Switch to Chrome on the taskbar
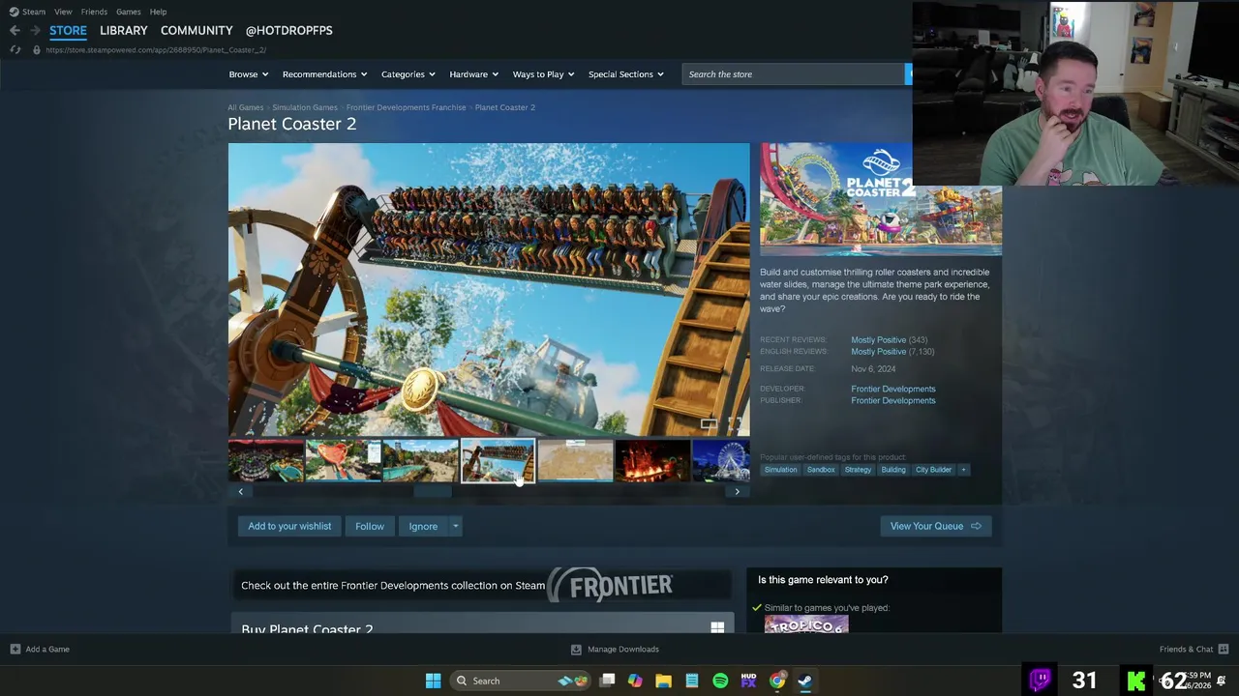The height and width of the screenshot is (696, 1239). 777,681
